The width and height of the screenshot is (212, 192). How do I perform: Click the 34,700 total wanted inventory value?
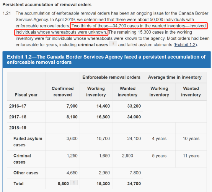click(x=134, y=184)
